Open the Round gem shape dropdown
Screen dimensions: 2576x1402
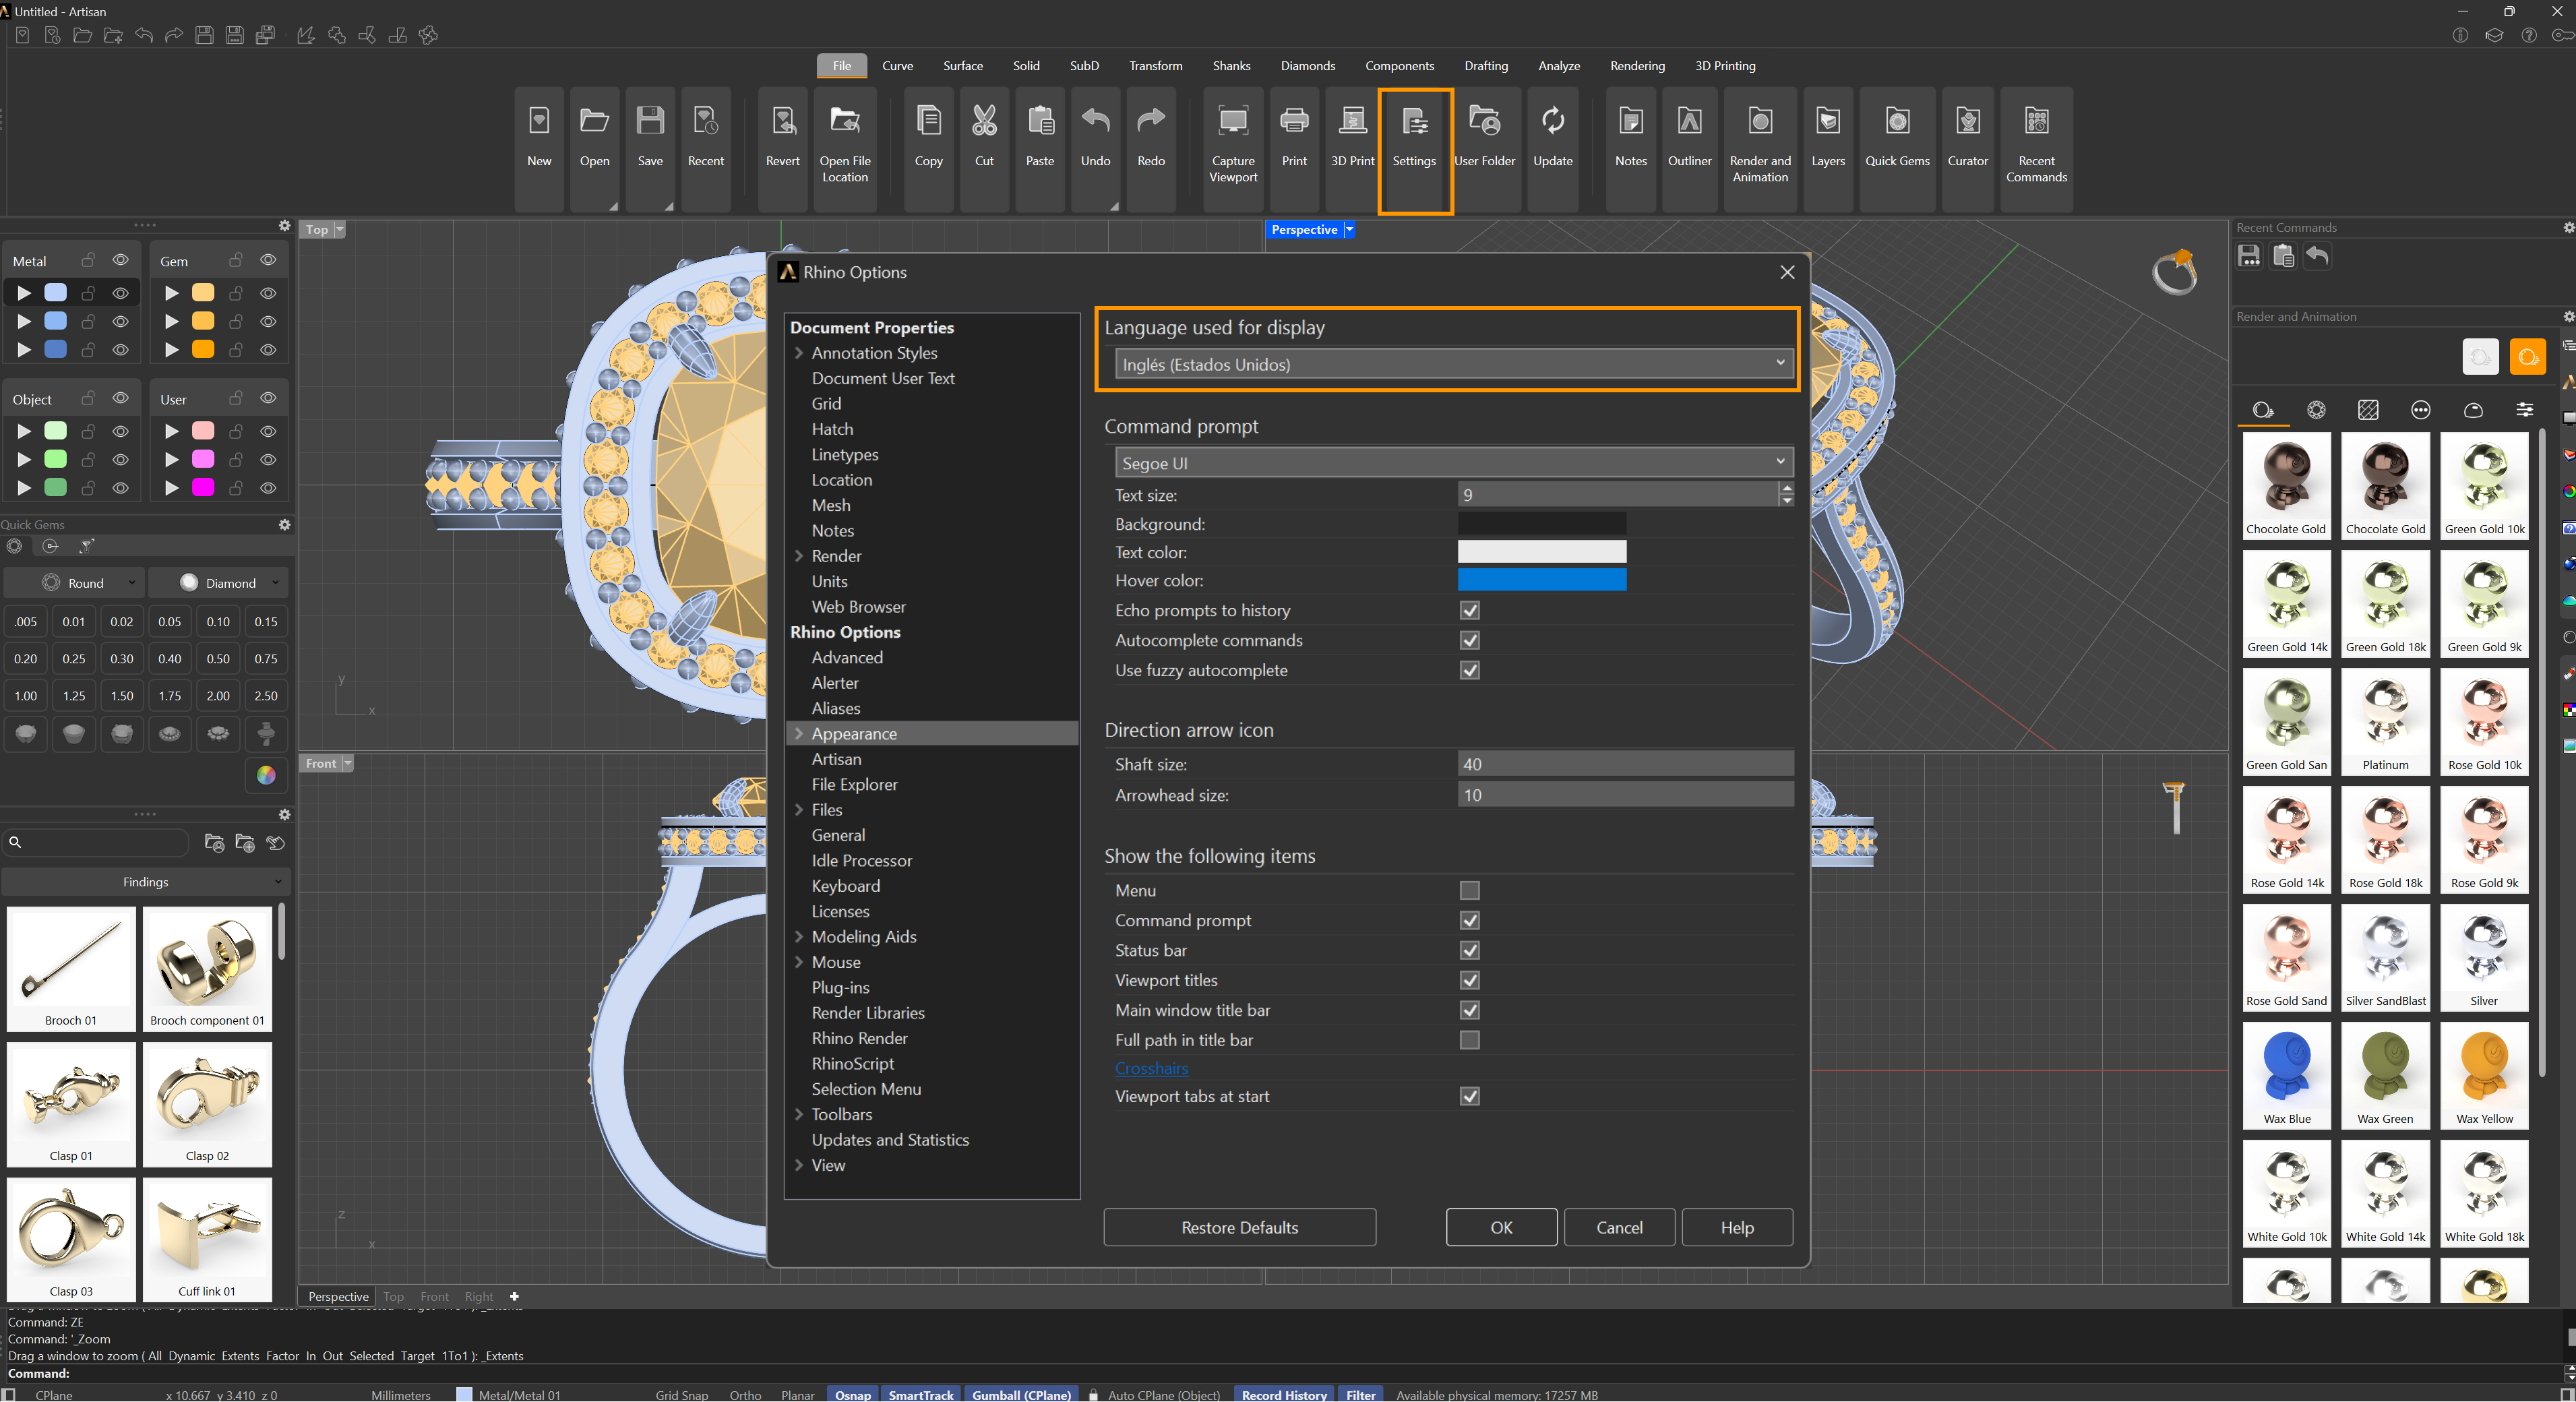pyautogui.click(x=75, y=583)
